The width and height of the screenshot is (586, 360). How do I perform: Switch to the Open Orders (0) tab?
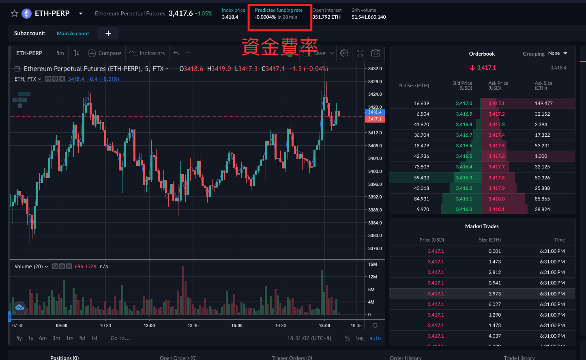tap(178, 358)
